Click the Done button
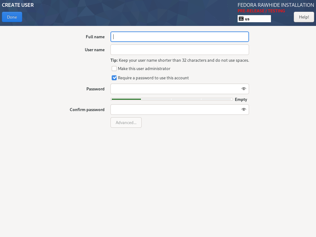The width and height of the screenshot is (316, 237). 12,17
